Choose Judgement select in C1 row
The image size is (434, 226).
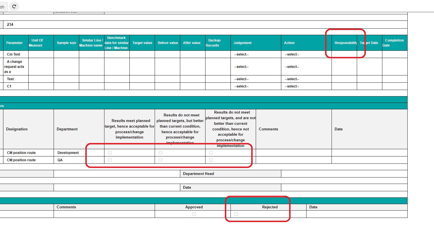click(256, 86)
